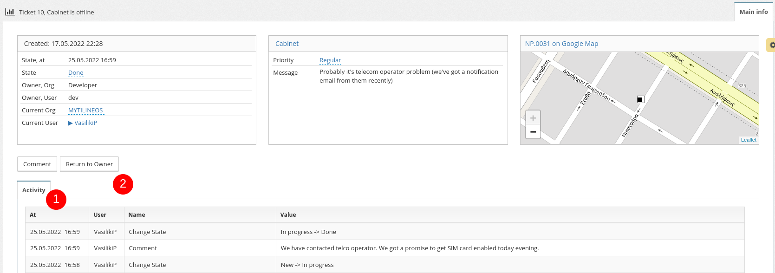Screen dimensions: 775x273
Task: Click the Return to Owner button
Action: coord(89,164)
